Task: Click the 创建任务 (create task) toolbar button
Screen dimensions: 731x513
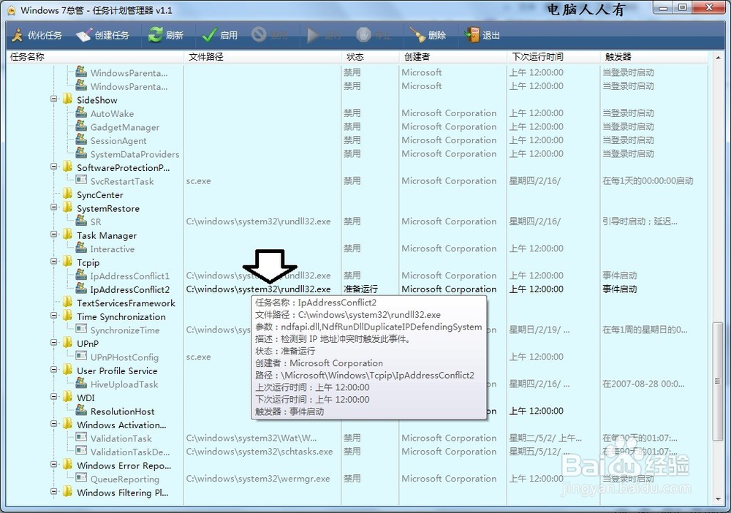Action: [x=102, y=35]
